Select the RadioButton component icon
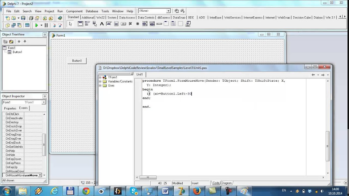Image resolution: width=349 pixels, height=196 pixels. click(138, 24)
